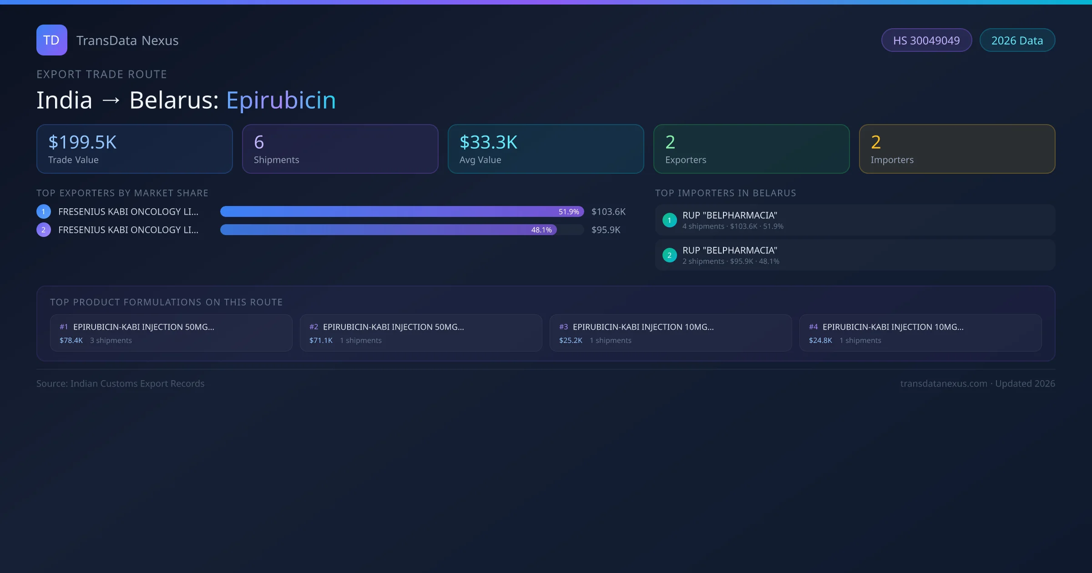
Task: Click the TD logo icon
Action: (51, 40)
